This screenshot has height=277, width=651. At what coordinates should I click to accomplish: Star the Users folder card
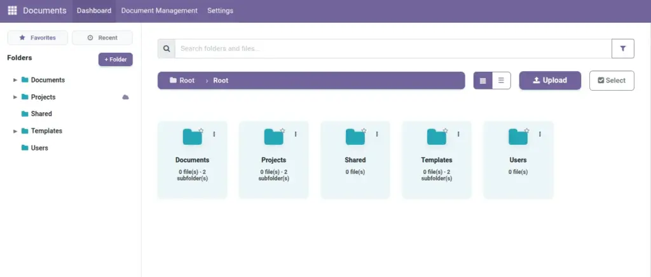pos(526,130)
